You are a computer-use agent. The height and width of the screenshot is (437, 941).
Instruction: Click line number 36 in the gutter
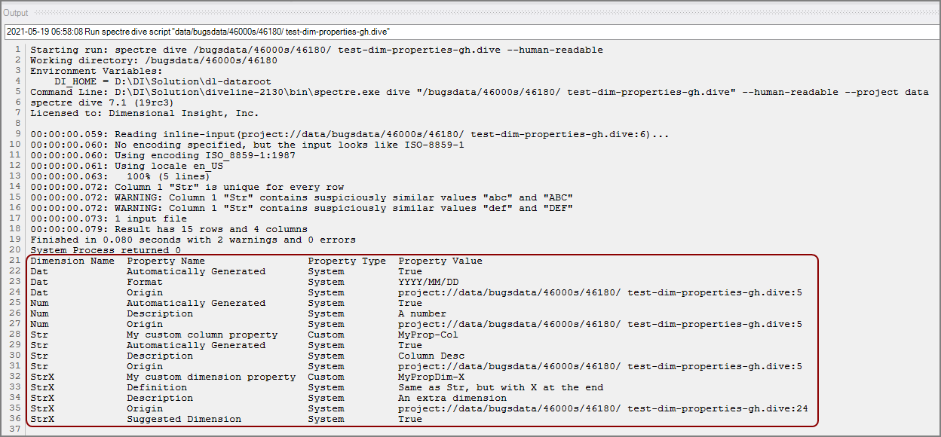coord(15,418)
